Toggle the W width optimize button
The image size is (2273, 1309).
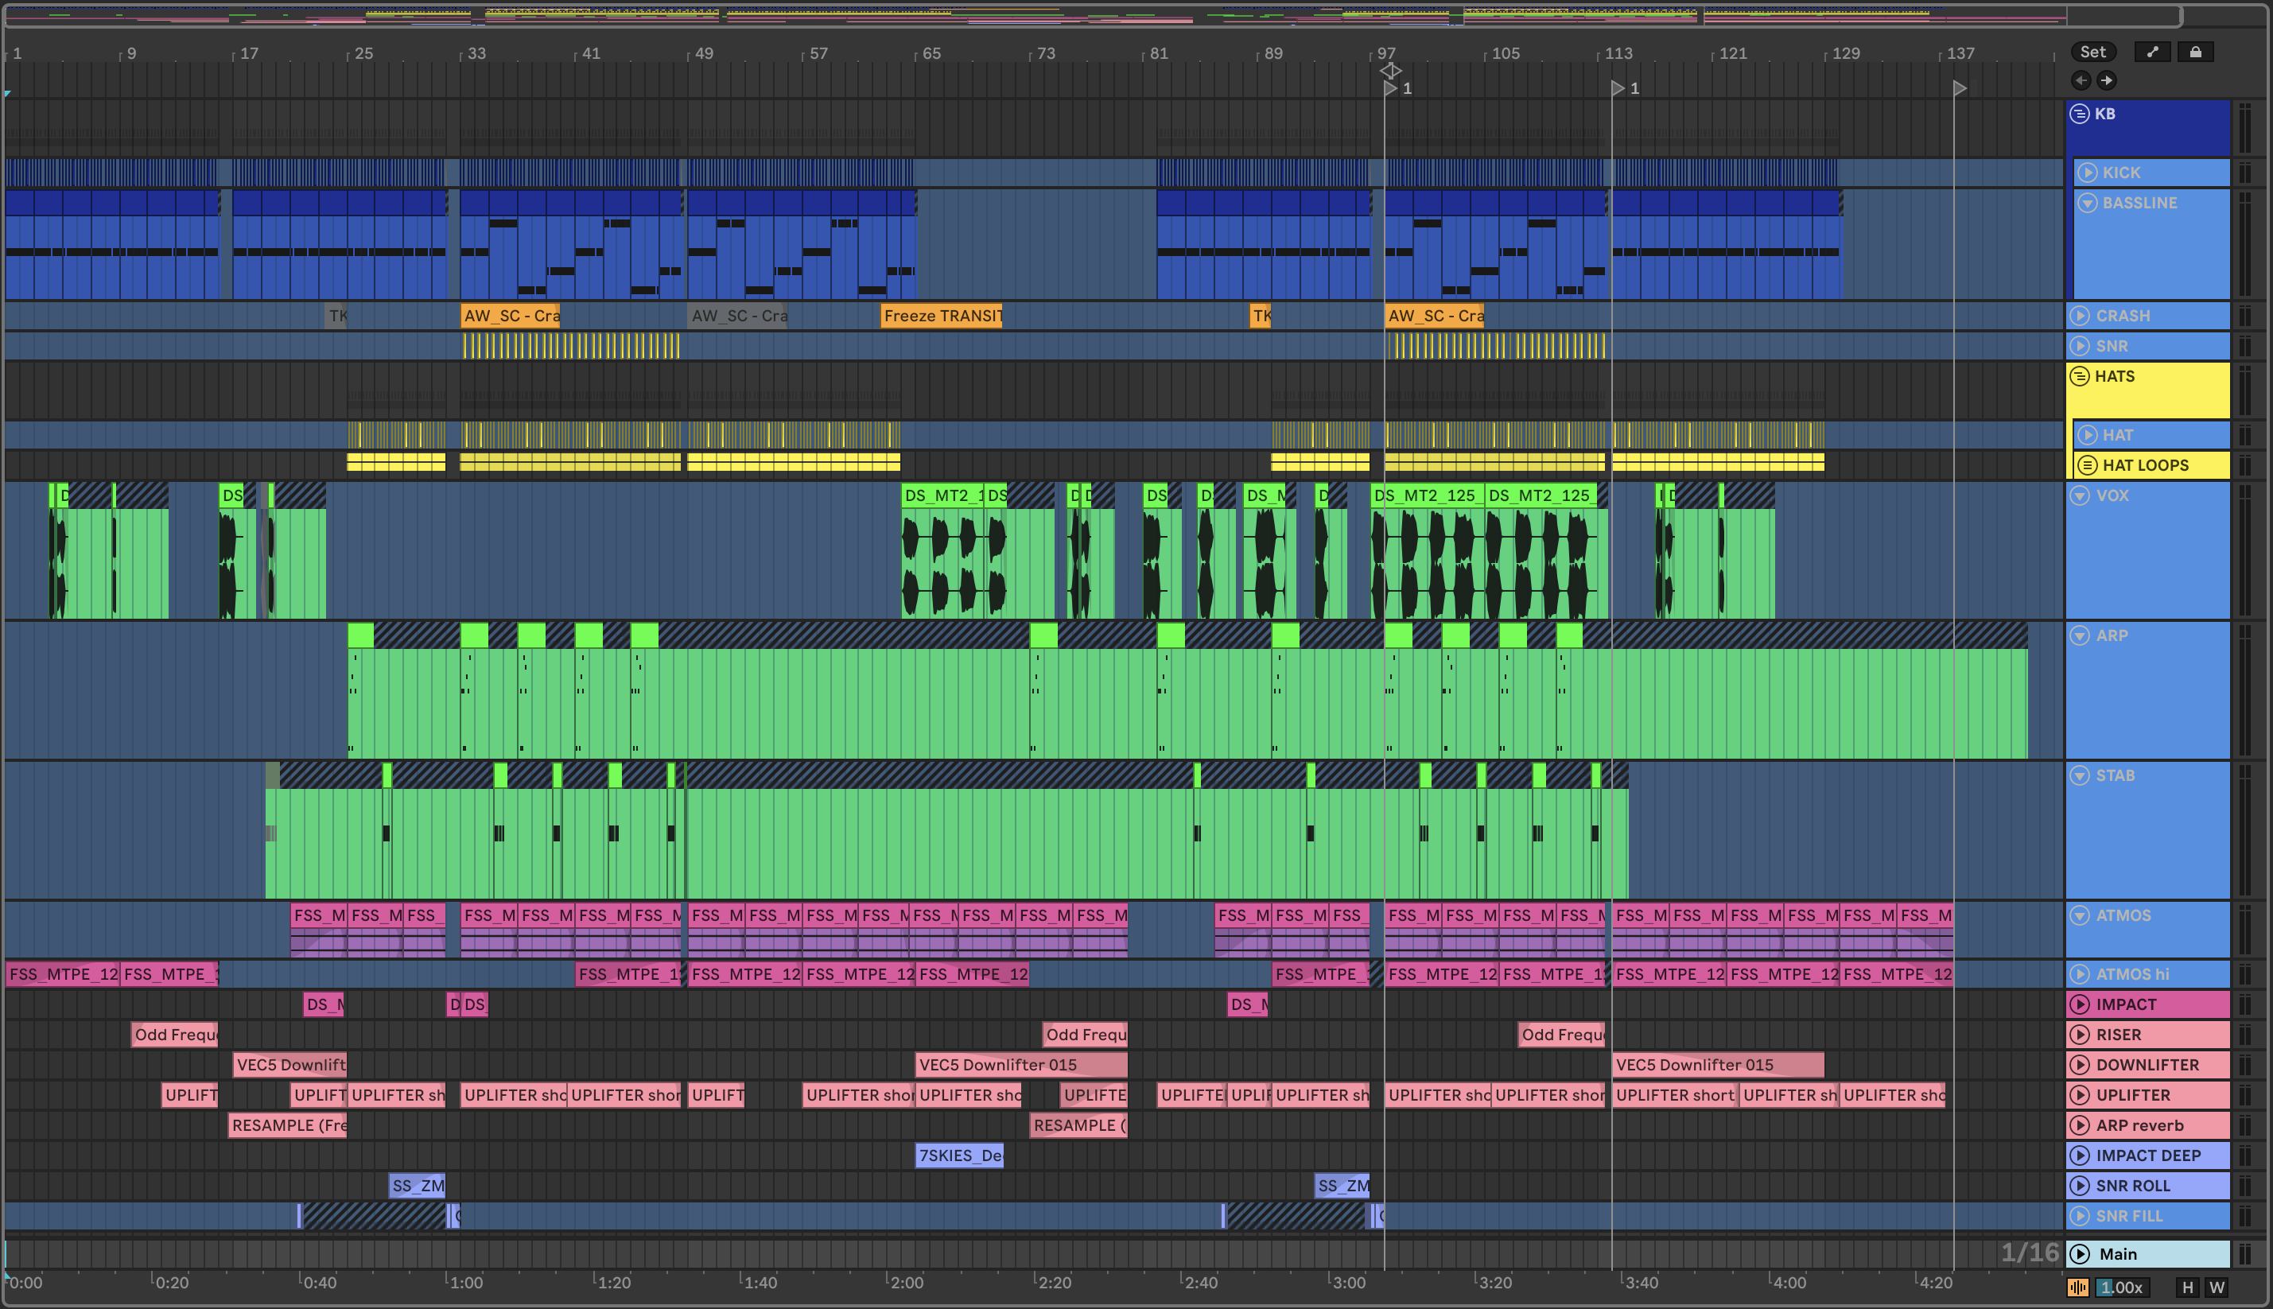2217,1288
